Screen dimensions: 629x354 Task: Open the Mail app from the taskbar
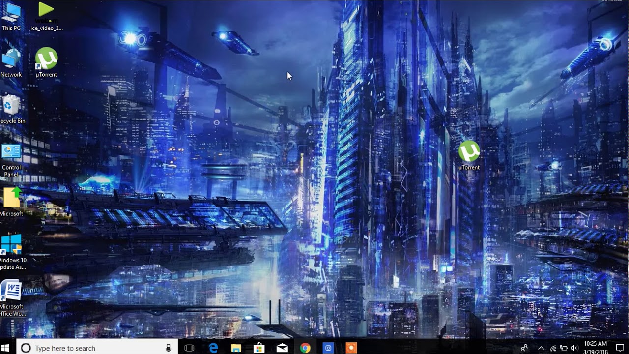tap(282, 348)
